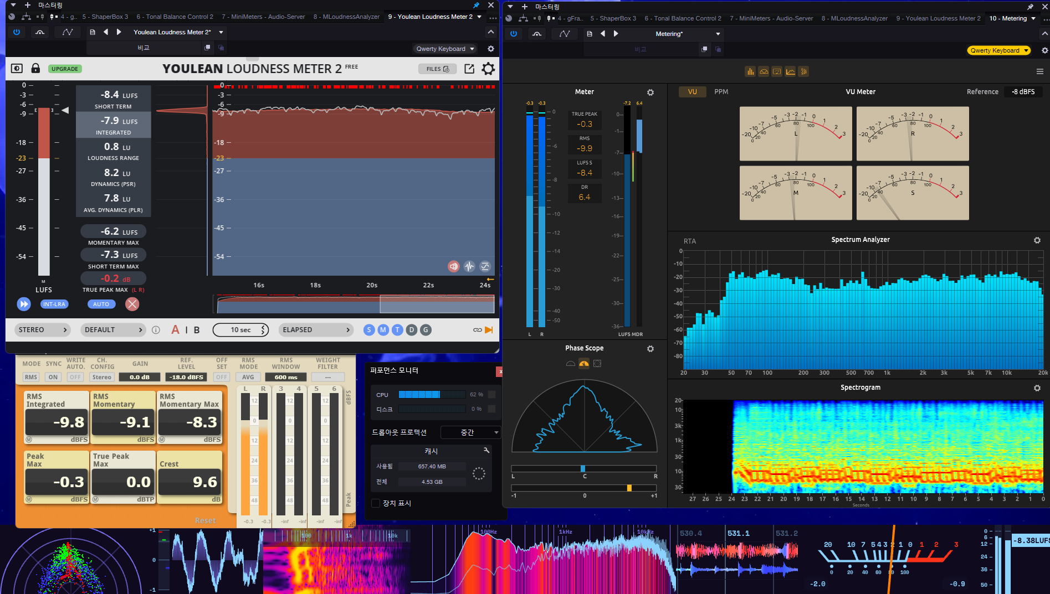Toggle the level meter module icon

coord(750,71)
